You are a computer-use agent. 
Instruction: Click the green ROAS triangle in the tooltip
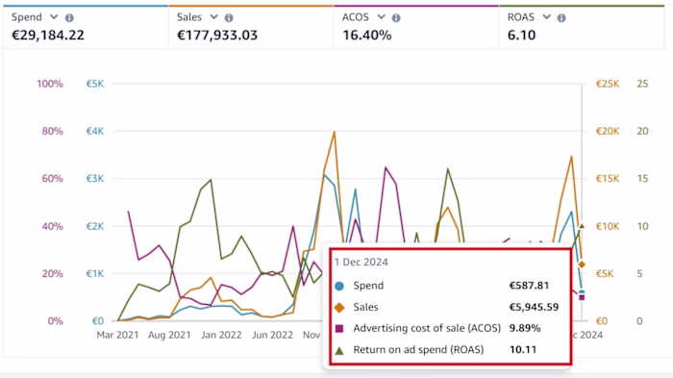tap(339, 350)
